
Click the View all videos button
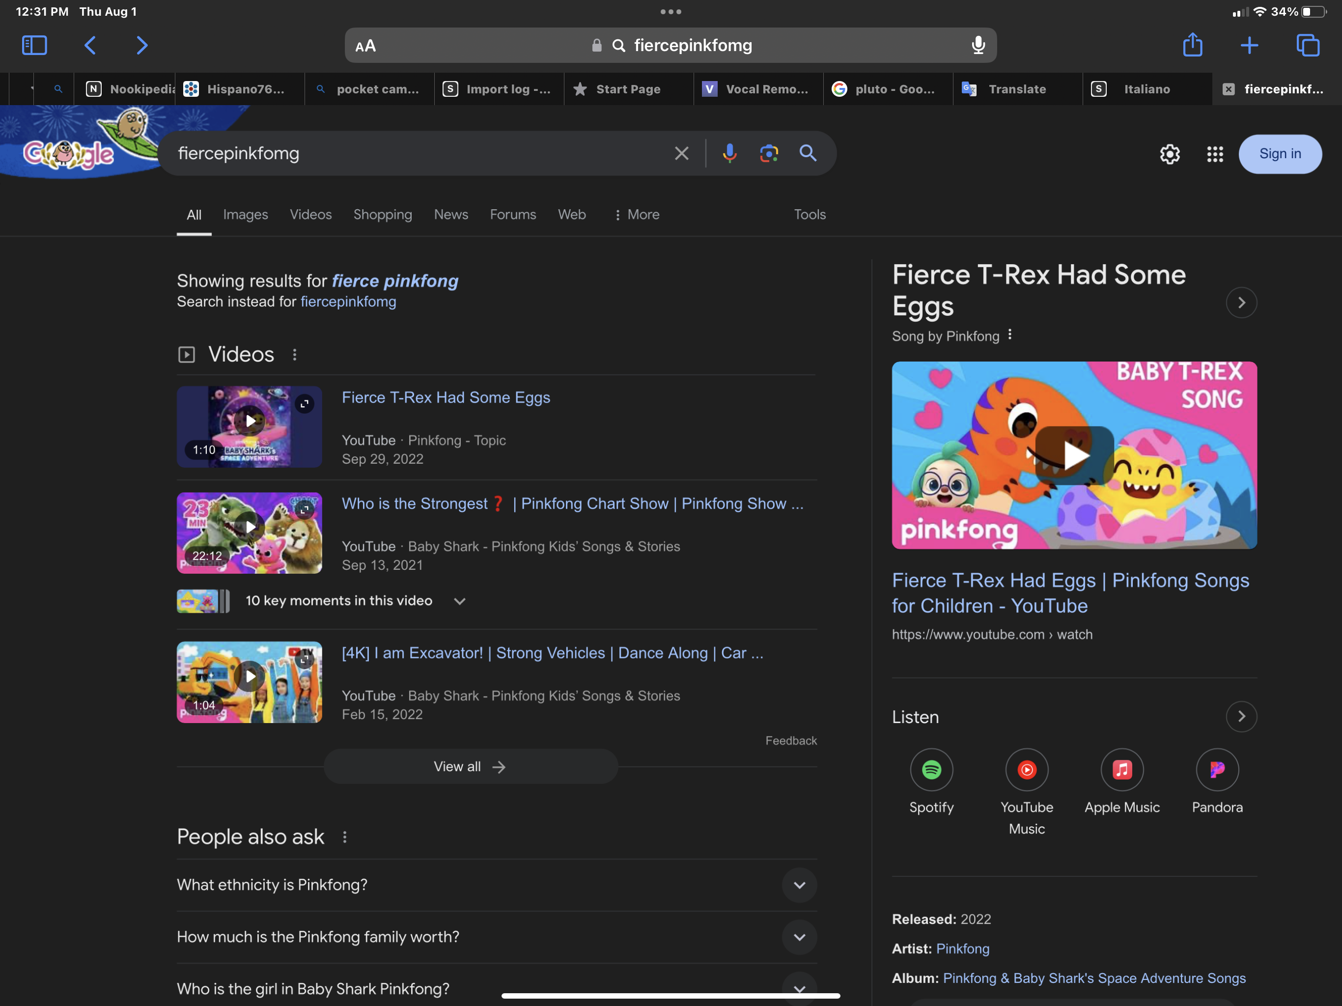[x=470, y=767]
